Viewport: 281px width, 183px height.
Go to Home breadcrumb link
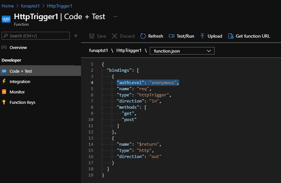click(8, 6)
